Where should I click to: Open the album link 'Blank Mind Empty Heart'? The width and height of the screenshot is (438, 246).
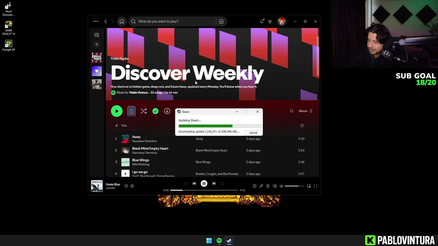point(211,150)
